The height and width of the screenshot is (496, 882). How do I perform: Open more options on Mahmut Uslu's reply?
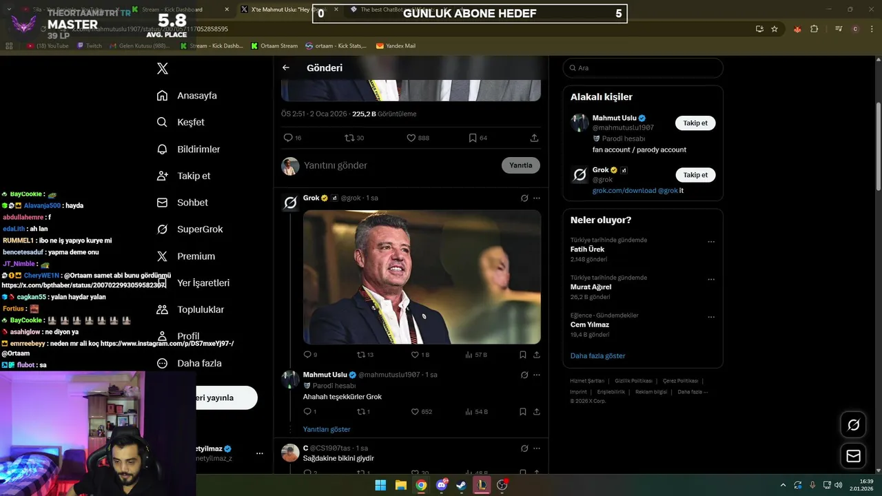(537, 375)
